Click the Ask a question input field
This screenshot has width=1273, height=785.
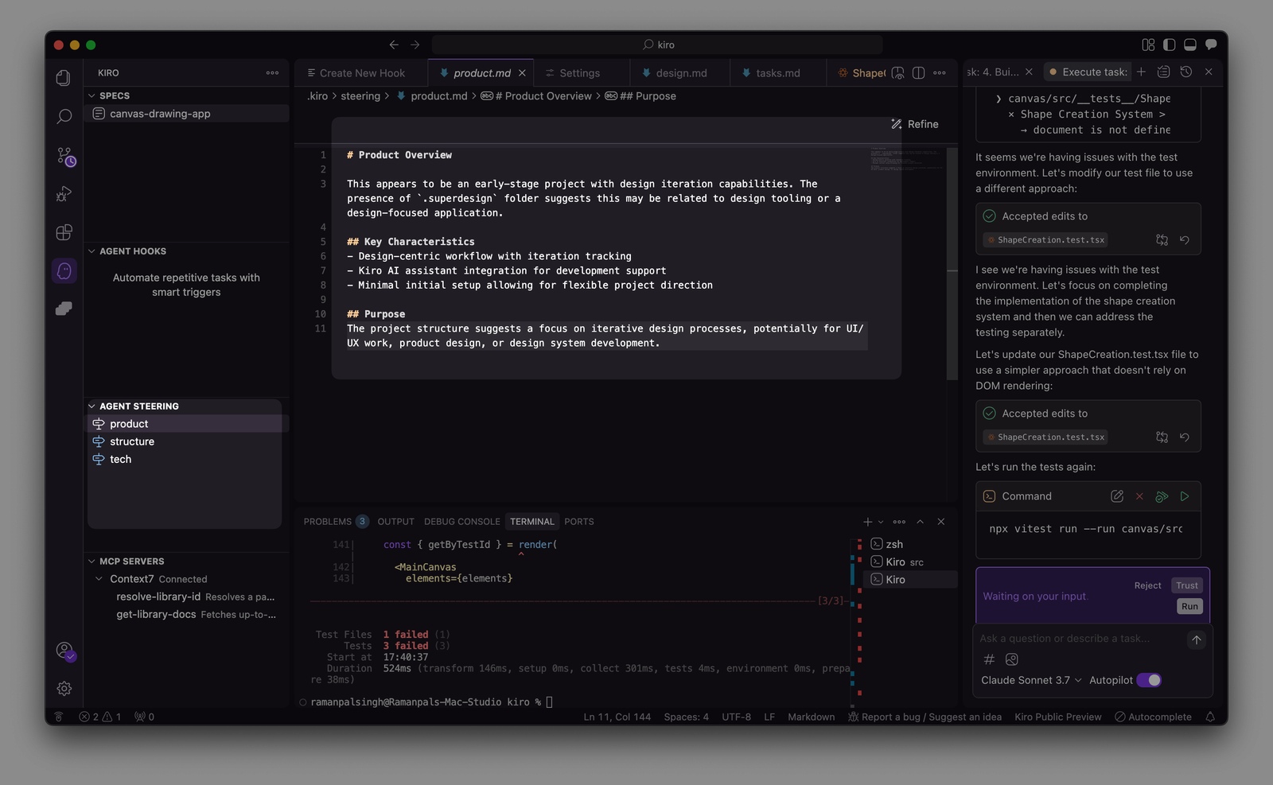click(1074, 638)
